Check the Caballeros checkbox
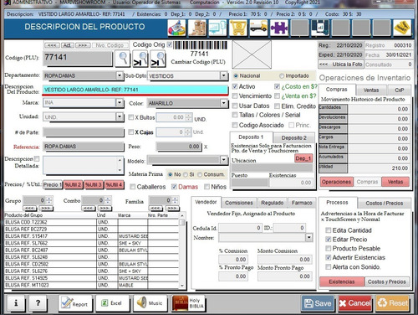The width and height of the screenshot is (418, 315). (133, 187)
